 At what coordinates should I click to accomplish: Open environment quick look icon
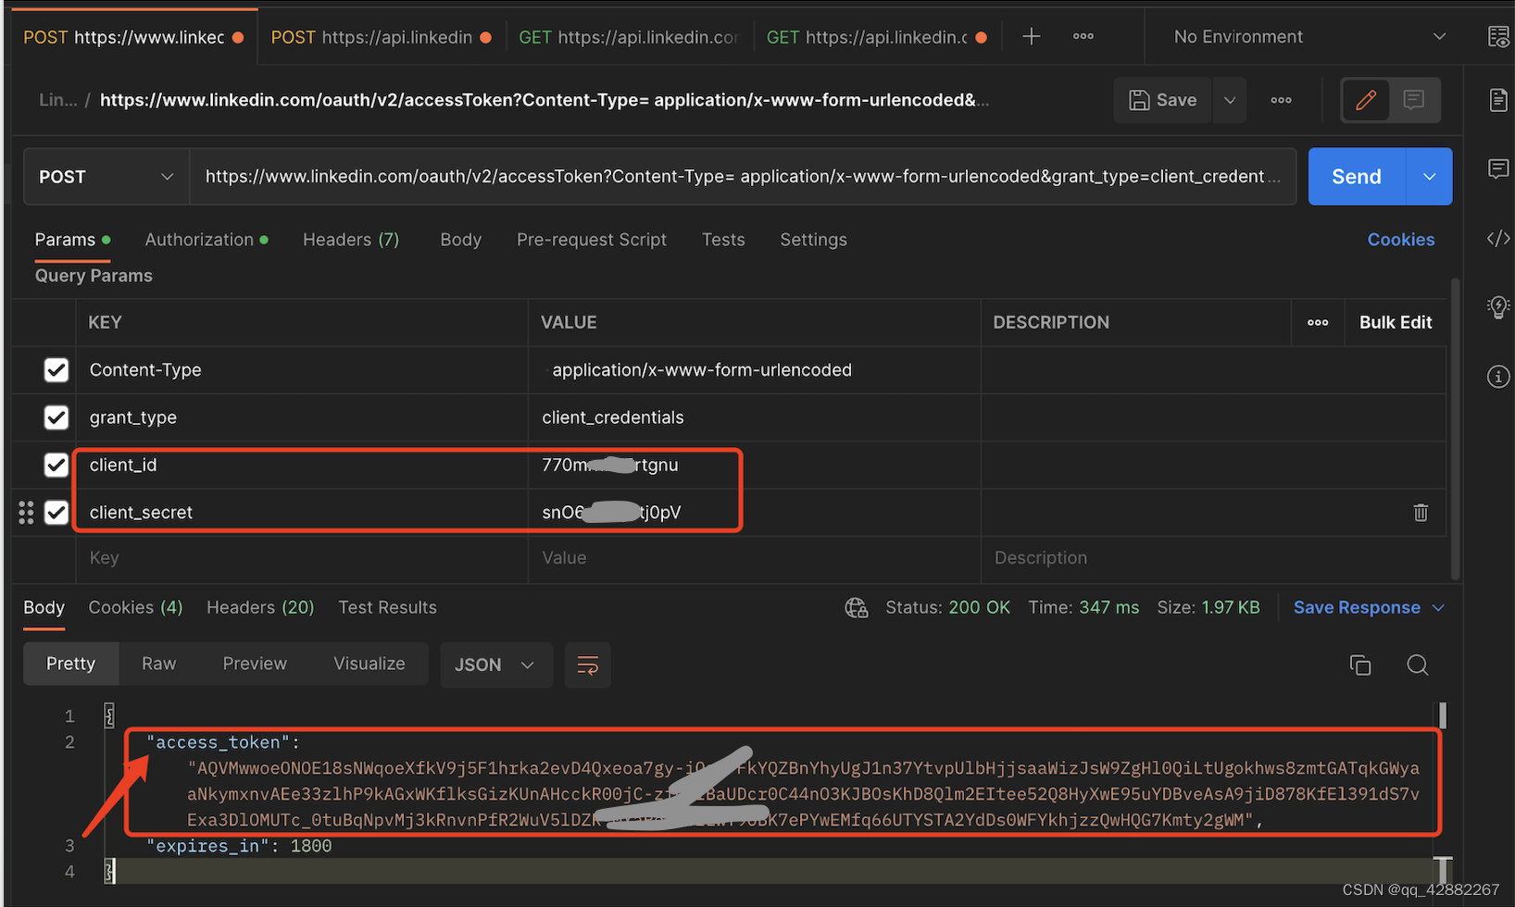(1497, 37)
